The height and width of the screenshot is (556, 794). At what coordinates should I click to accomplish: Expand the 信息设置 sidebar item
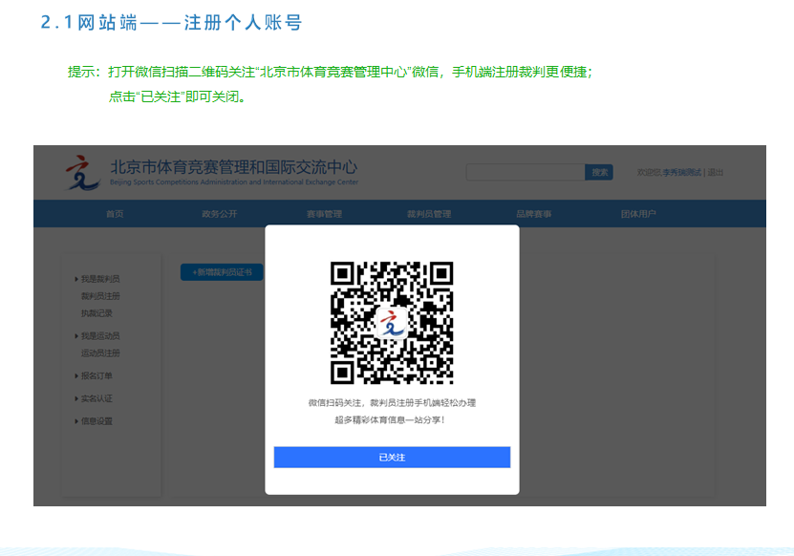tap(94, 420)
